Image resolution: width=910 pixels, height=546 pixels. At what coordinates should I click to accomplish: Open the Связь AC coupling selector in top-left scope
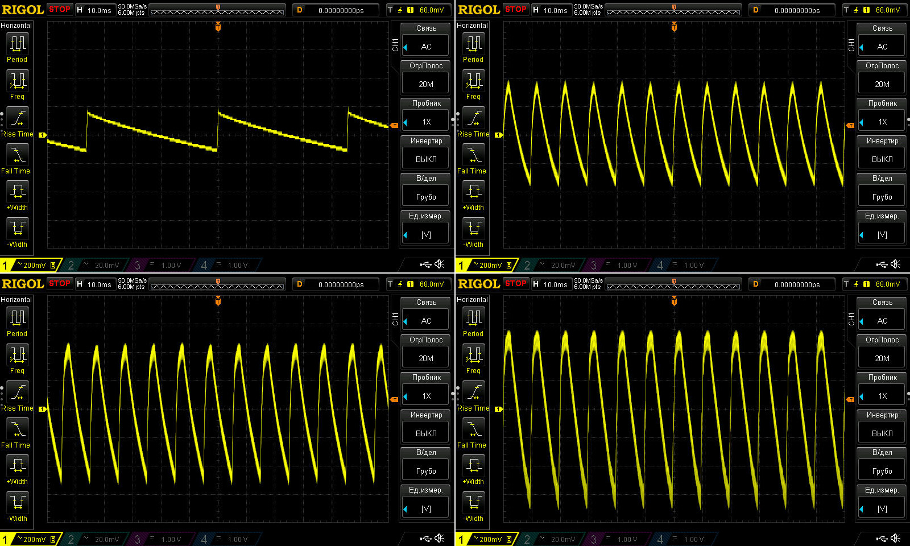[x=426, y=47]
